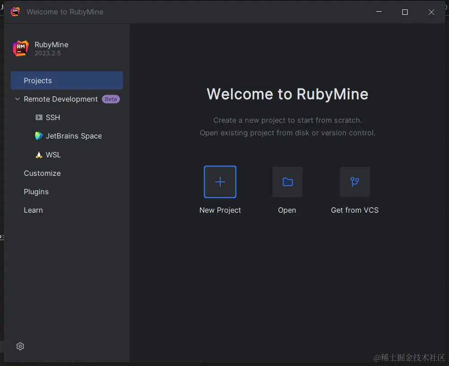Minimize the Welcome to RubyMine window
Image resolution: width=449 pixels, height=366 pixels.
pos(379,12)
